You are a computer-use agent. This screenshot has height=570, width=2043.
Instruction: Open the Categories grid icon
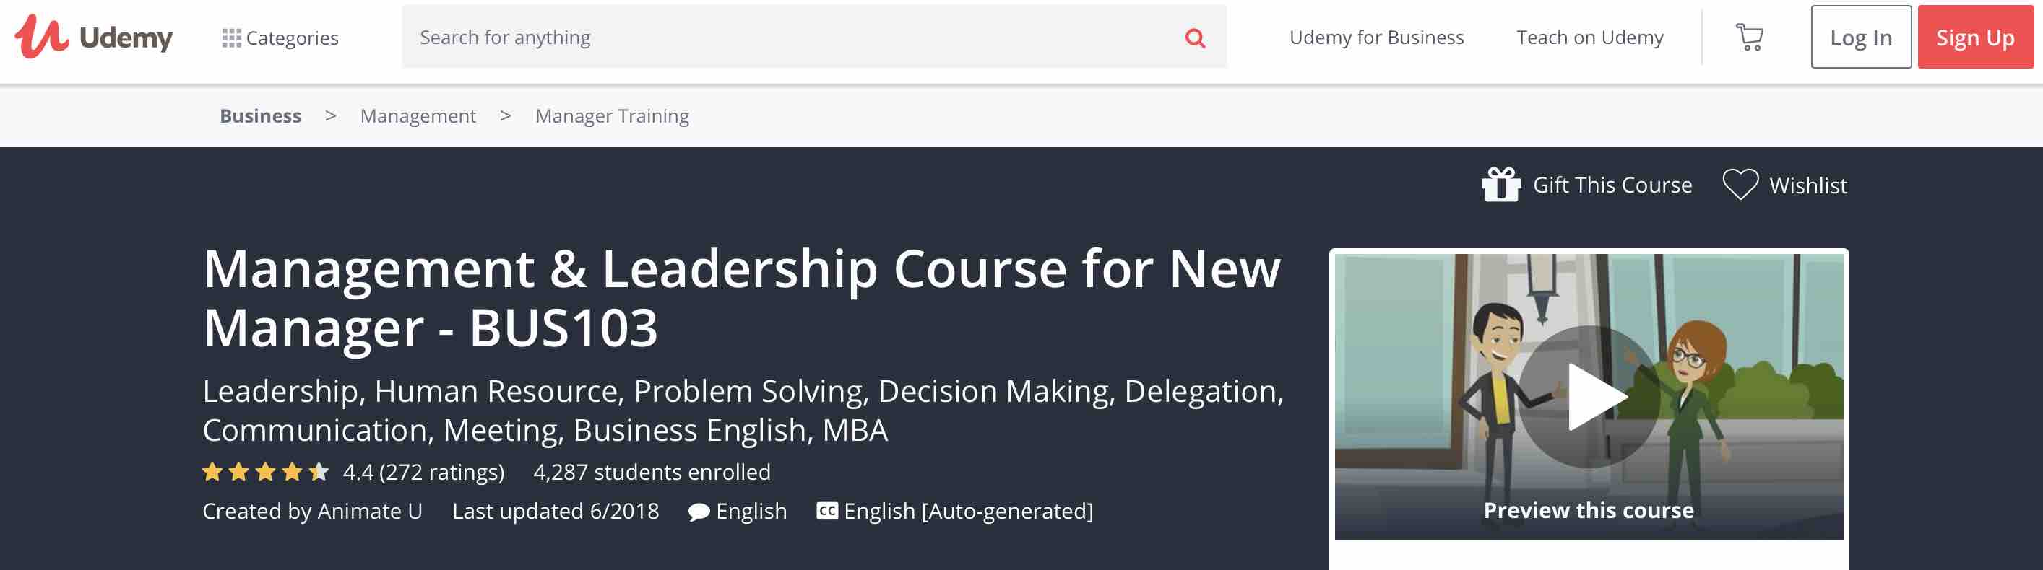230,38
